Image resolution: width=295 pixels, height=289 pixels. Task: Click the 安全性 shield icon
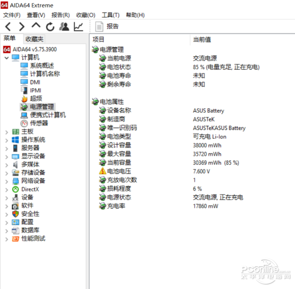click(x=15, y=214)
